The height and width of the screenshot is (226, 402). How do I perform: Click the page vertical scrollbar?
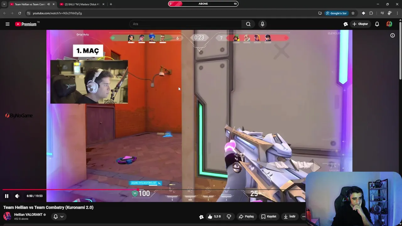pos(400,50)
